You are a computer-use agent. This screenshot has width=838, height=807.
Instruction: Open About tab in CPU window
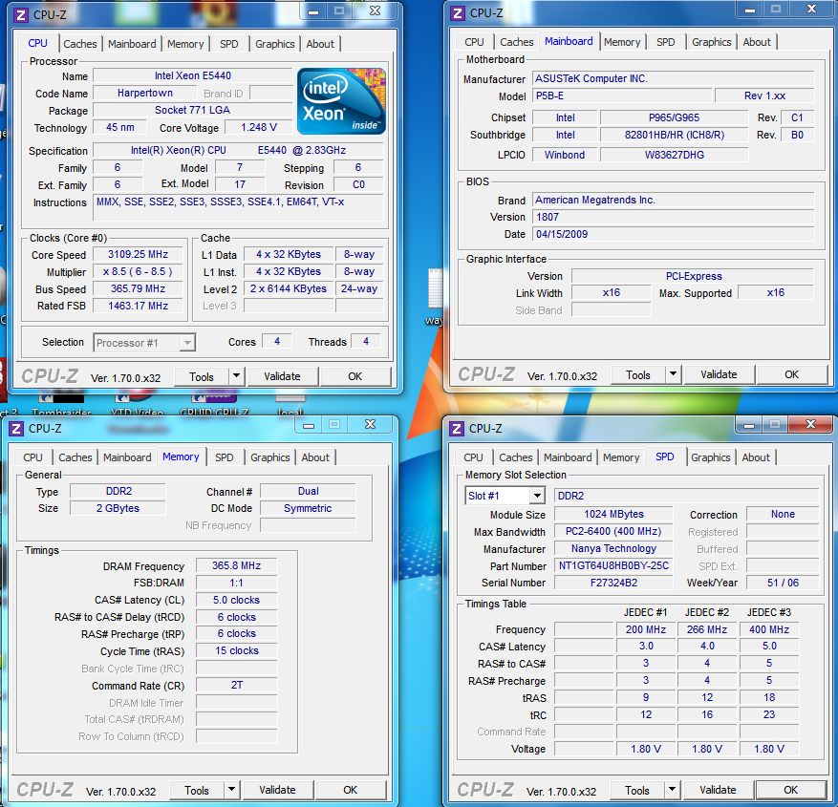(x=320, y=44)
